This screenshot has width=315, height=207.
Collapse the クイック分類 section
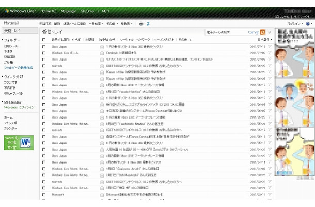[3, 77]
